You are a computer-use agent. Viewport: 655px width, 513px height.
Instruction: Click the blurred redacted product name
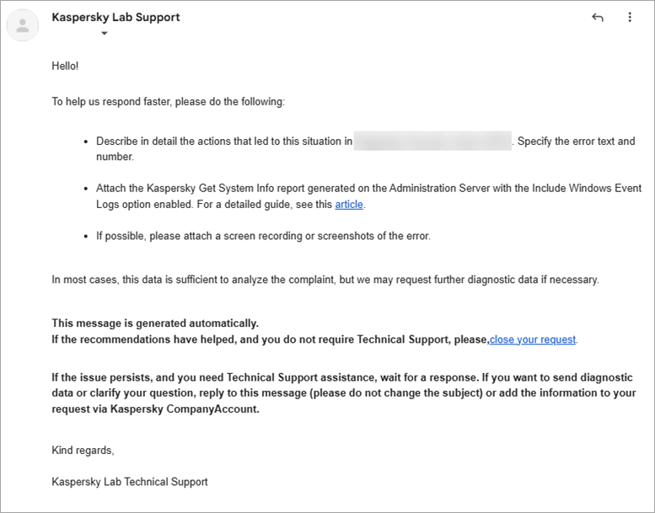coord(432,142)
